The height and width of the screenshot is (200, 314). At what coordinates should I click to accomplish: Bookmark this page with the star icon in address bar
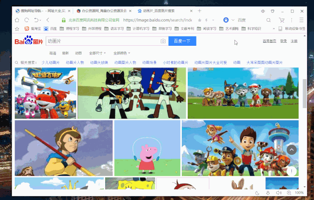click(200, 20)
